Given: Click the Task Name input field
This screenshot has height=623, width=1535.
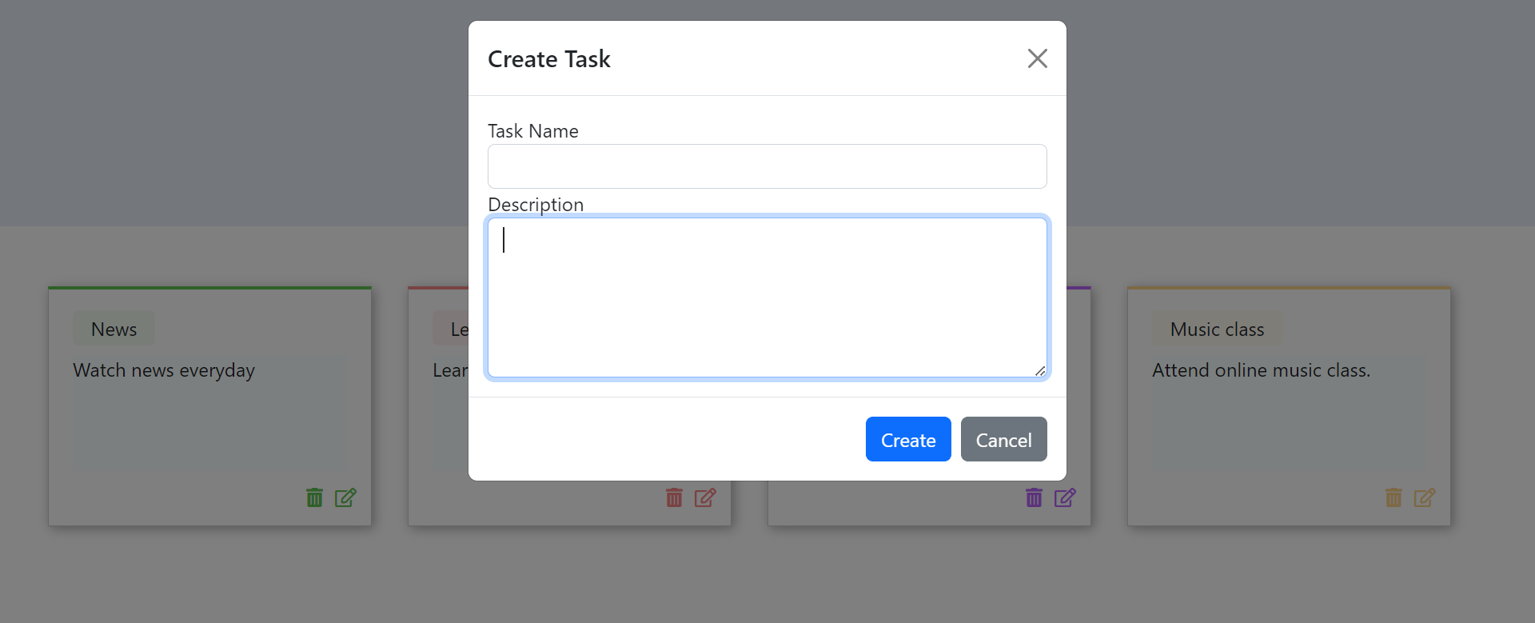Looking at the screenshot, I should pos(767,166).
